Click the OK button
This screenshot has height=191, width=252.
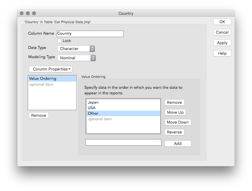click(222, 22)
